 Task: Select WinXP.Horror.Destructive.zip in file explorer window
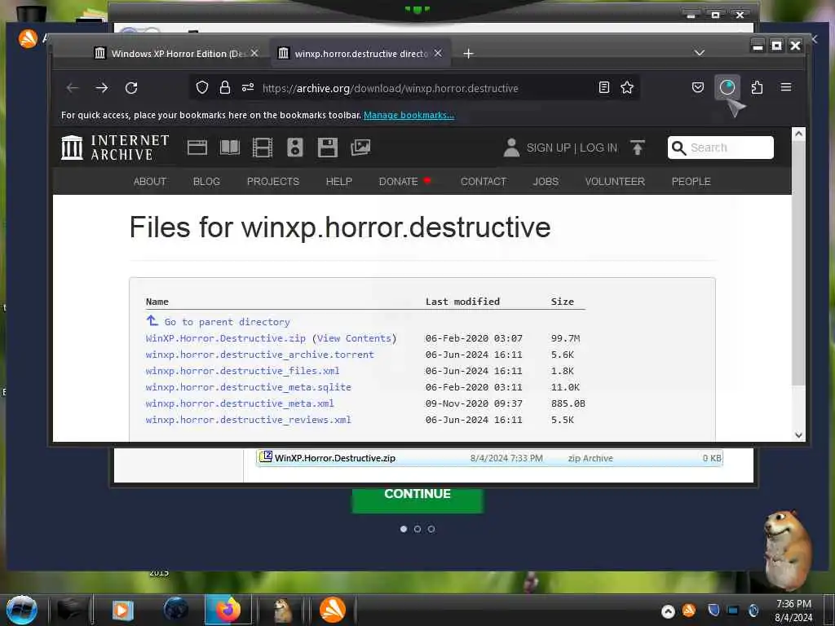coord(489,458)
